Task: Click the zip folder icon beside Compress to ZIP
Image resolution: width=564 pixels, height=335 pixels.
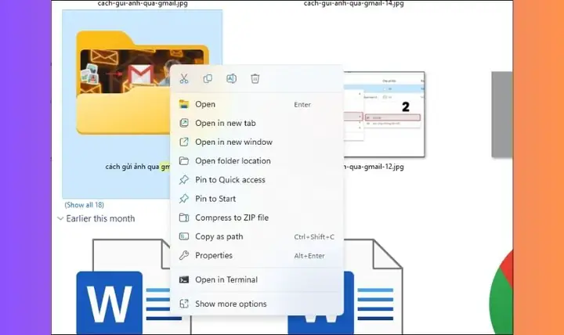Action: [184, 218]
